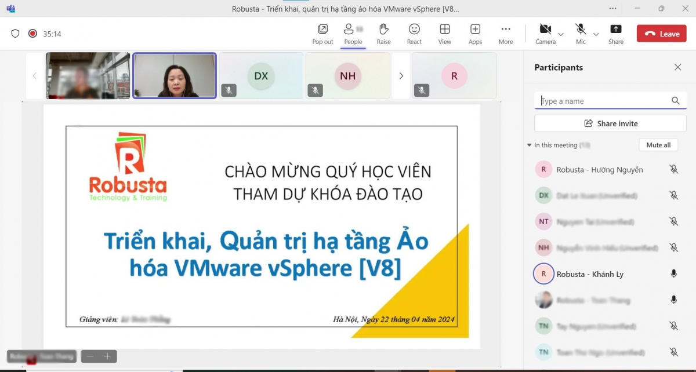
Task: Click the photo avatar in Participants list
Action: (x=543, y=300)
